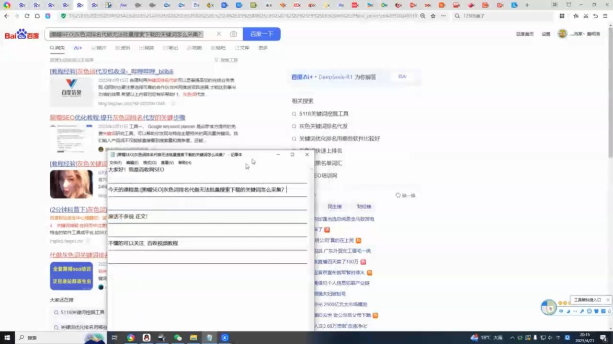
Task: Open the zoom magnifier icon in address bar
Action: [422, 16]
